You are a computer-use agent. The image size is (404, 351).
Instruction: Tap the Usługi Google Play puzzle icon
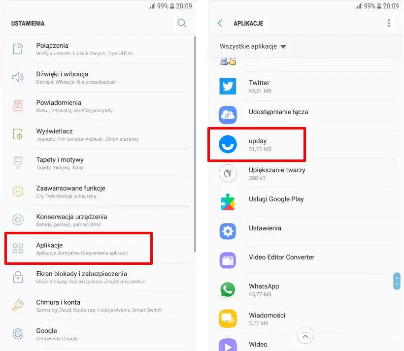pos(228,202)
